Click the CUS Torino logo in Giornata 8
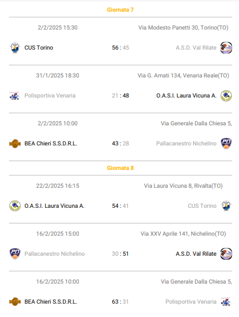 pyautogui.click(x=226, y=206)
